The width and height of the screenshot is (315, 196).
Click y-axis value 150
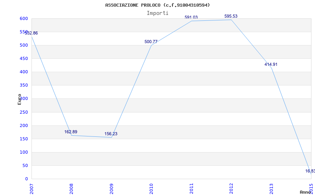click(x=24, y=139)
